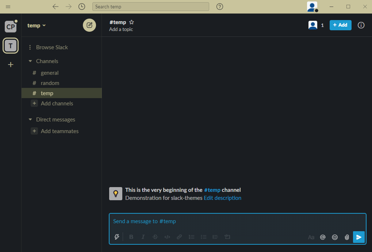Toggle ordered list formatting
This screenshot has width=372, height=252.
191,237
